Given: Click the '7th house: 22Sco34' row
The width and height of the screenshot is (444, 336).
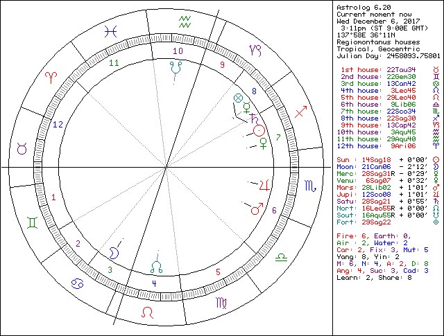Looking at the screenshot, I should click(x=390, y=112).
